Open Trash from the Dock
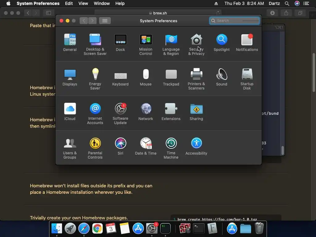The height and width of the screenshot is (237, 316). pyautogui.click(x=259, y=228)
